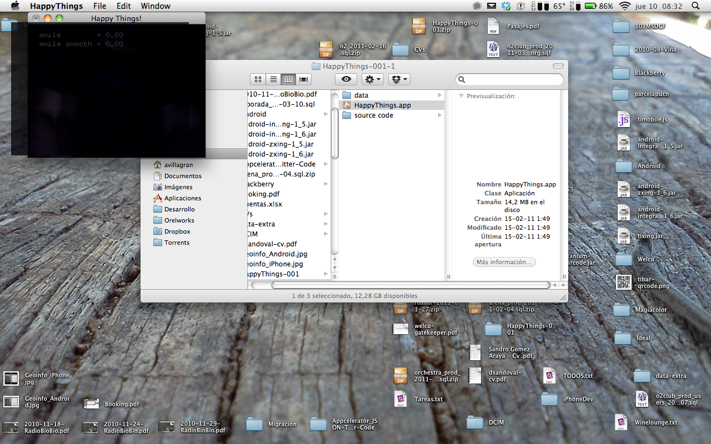The width and height of the screenshot is (711, 444).
Task: Toggle Finder toolbar with the pill button
Action: coord(558,66)
